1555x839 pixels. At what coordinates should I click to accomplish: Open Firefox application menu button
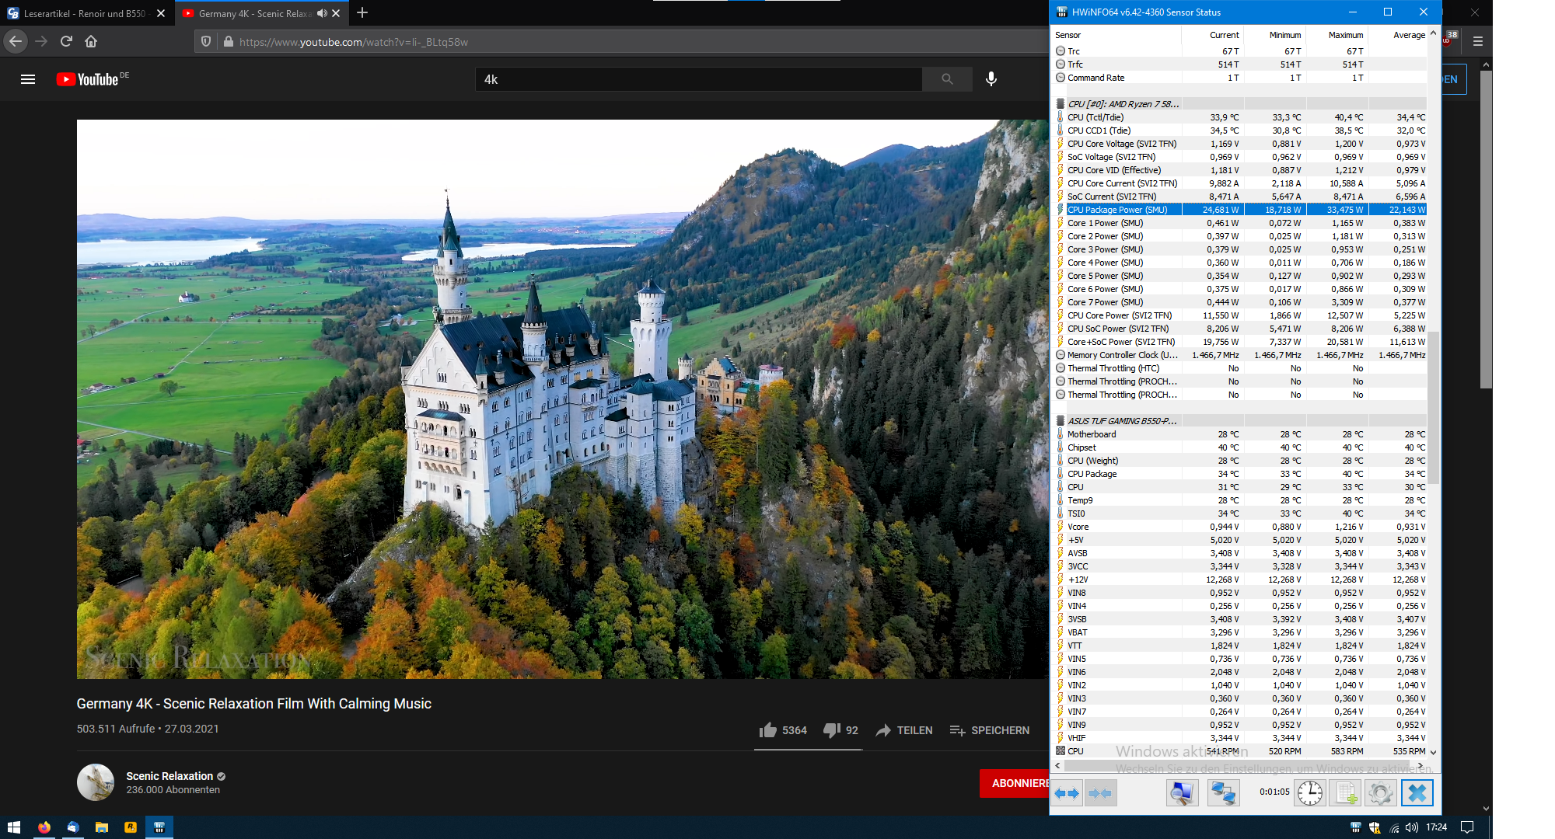click(1478, 42)
